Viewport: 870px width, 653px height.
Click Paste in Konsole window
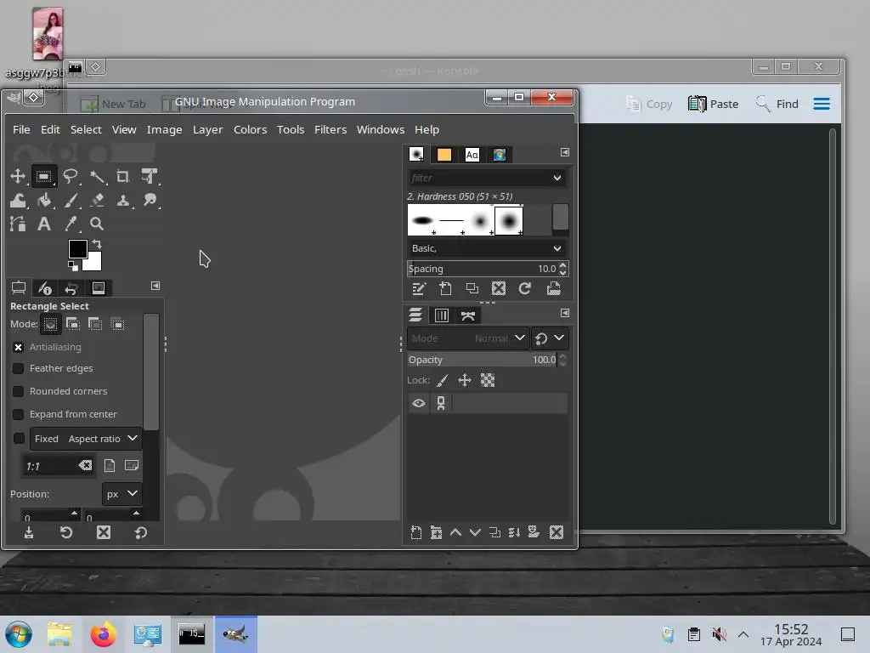[x=713, y=104]
